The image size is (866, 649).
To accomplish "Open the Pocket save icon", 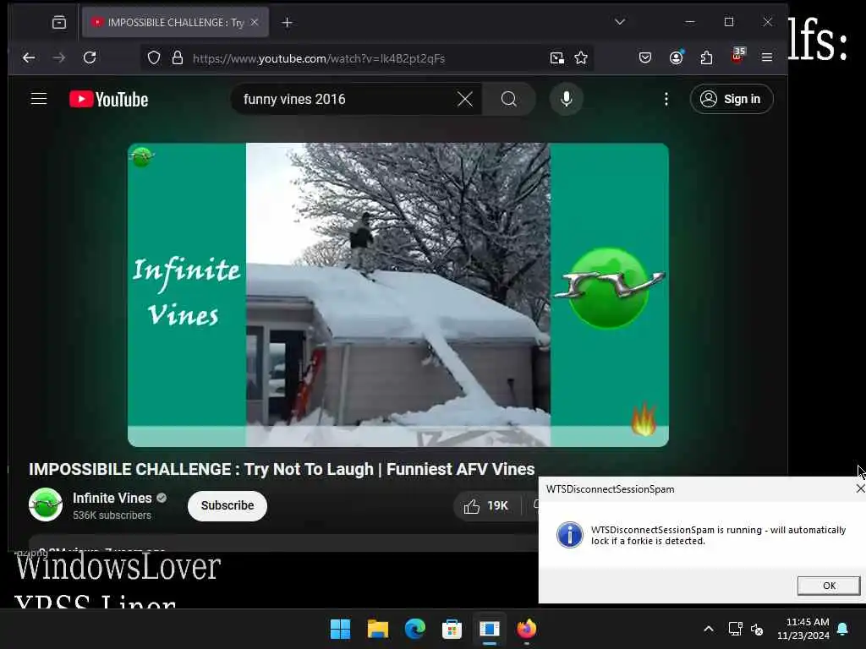I will tap(645, 57).
